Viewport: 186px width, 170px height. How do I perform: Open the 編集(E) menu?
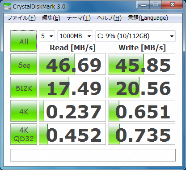[x=51, y=18]
